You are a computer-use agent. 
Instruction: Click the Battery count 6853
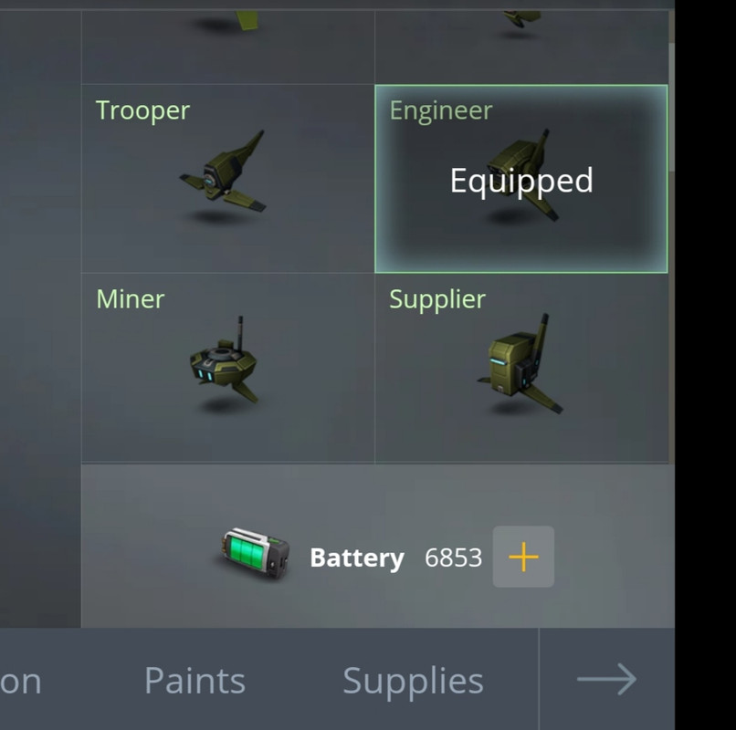click(453, 558)
